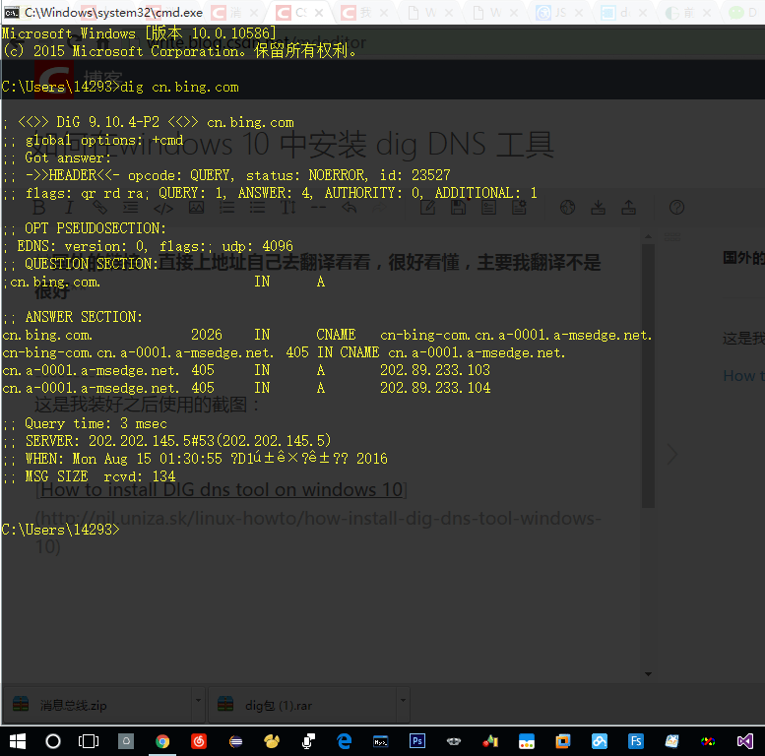
Task: Open the dig包 (1).rar download item
Action: [x=303, y=705]
